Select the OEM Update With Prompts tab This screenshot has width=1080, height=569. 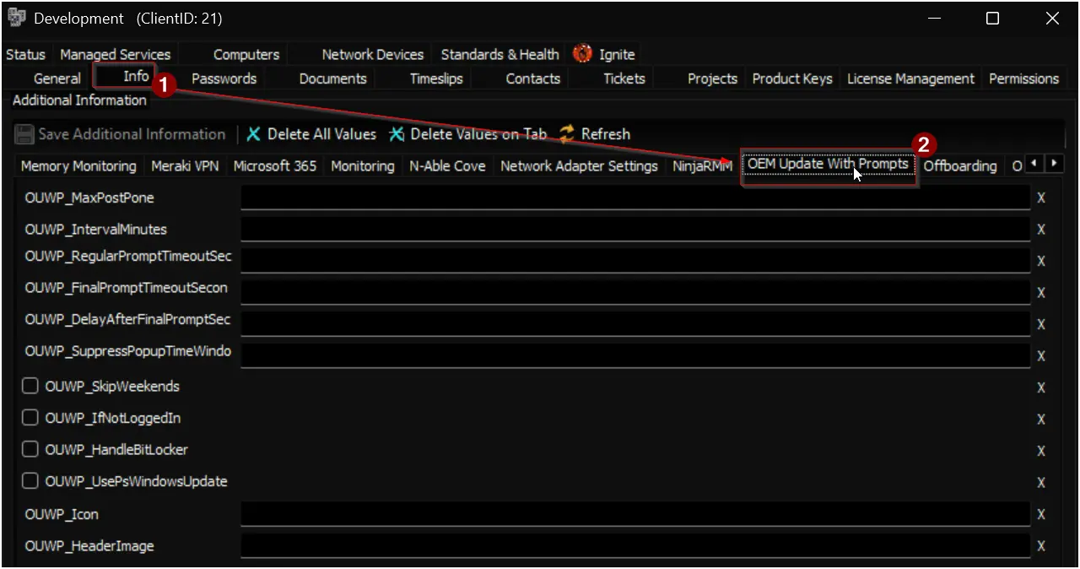coord(829,164)
